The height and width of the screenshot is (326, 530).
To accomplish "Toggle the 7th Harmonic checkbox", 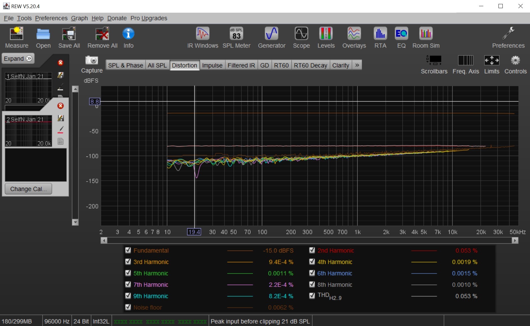I will pyautogui.click(x=128, y=284).
